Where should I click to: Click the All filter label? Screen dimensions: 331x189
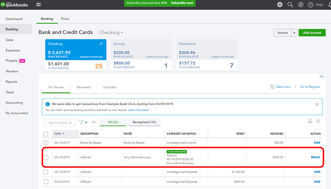94,122
